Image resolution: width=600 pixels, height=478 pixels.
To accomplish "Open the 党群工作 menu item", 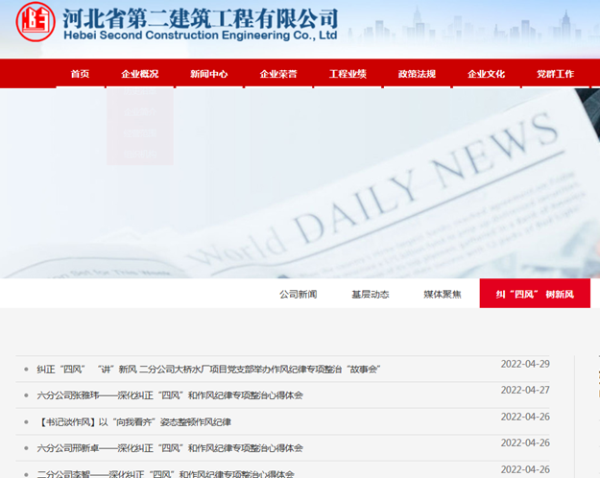I will pyautogui.click(x=555, y=74).
